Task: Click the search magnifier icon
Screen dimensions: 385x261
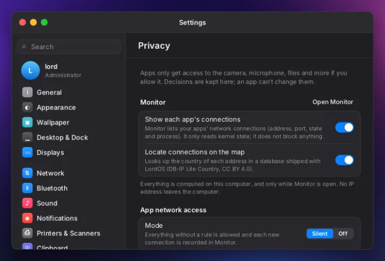Action: [x=24, y=47]
